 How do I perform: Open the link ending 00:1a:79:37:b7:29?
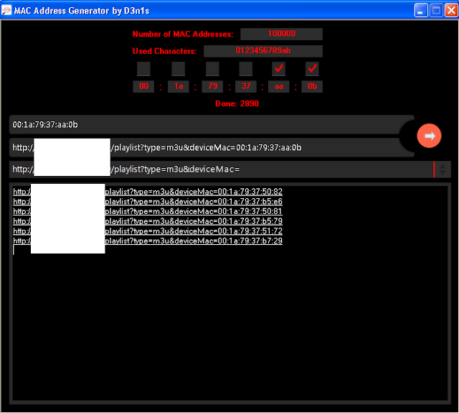(x=148, y=241)
